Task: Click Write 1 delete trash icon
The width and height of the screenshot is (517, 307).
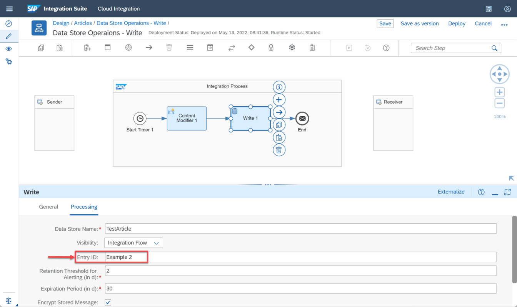Action: click(x=279, y=150)
